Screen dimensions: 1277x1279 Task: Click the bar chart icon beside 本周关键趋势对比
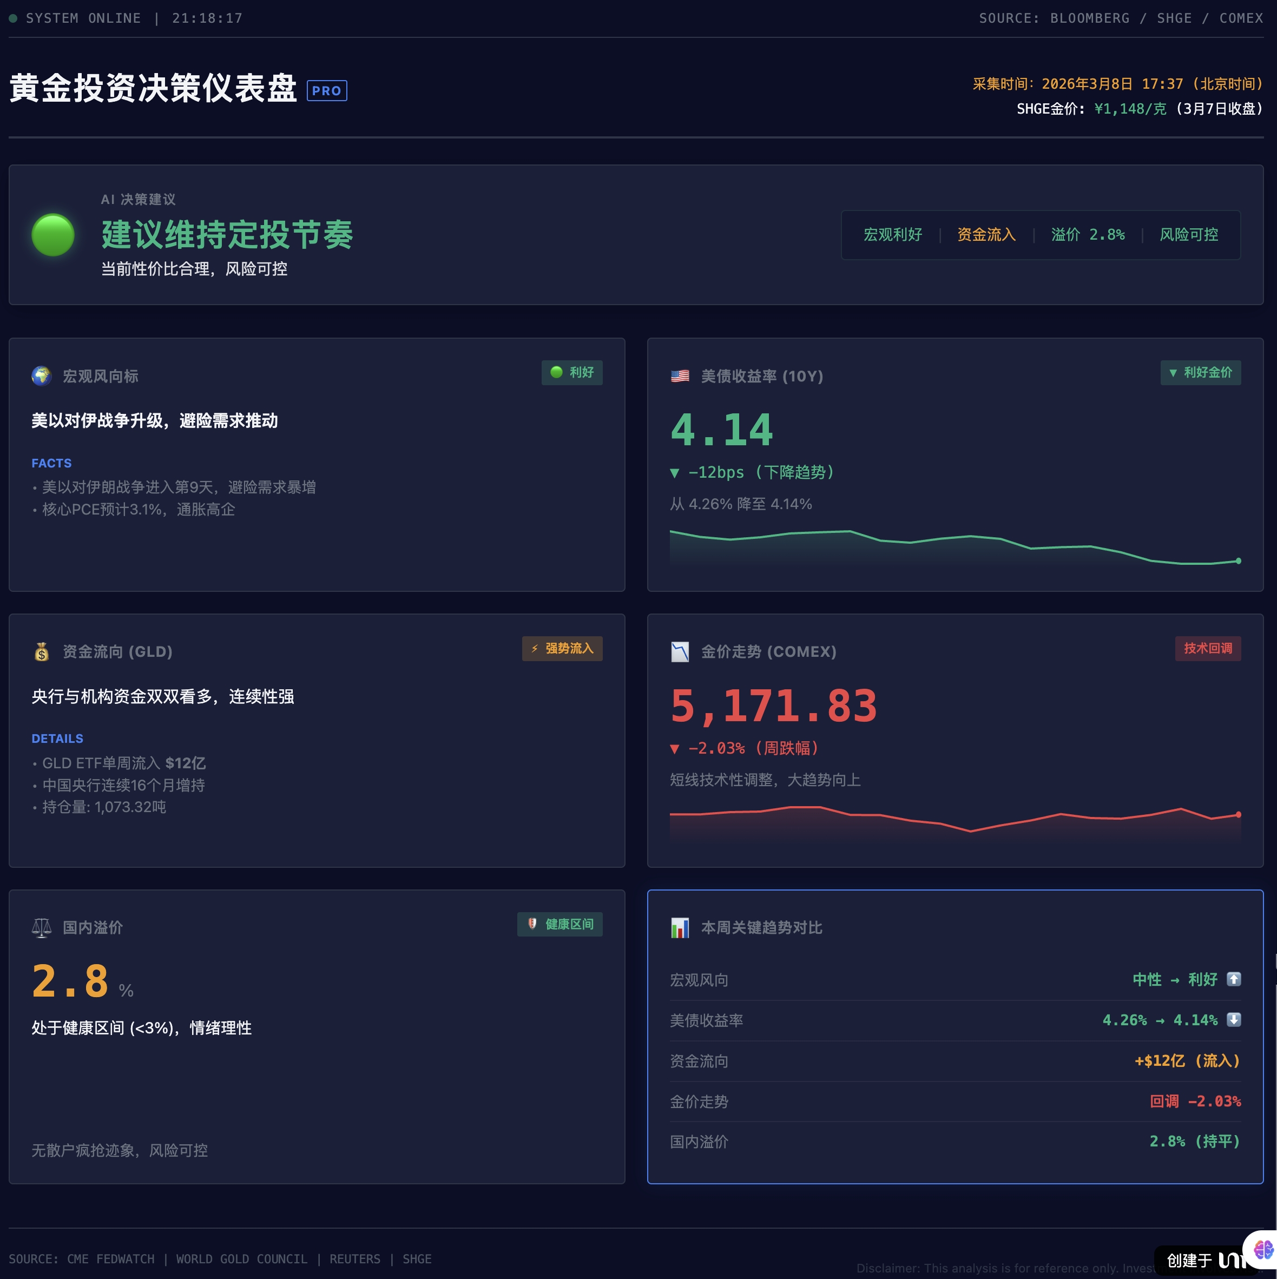(x=680, y=928)
